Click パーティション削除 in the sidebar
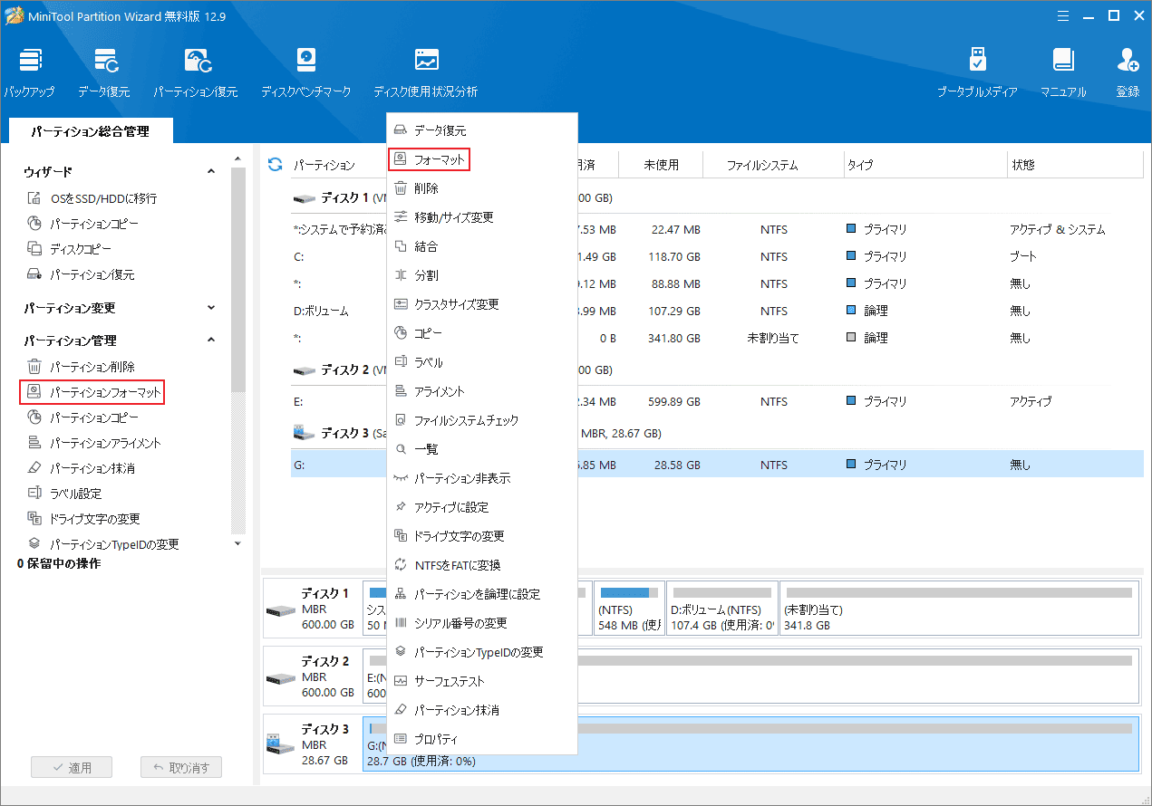This screenshot has height=806, width=1152. [81, 367]
